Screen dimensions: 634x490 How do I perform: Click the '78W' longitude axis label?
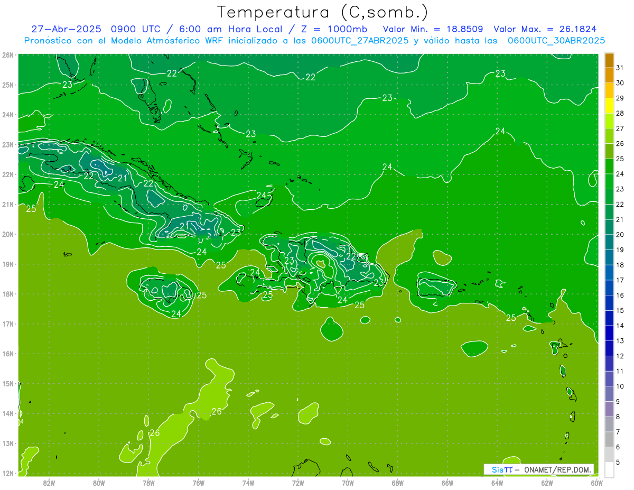click(148, 483)
